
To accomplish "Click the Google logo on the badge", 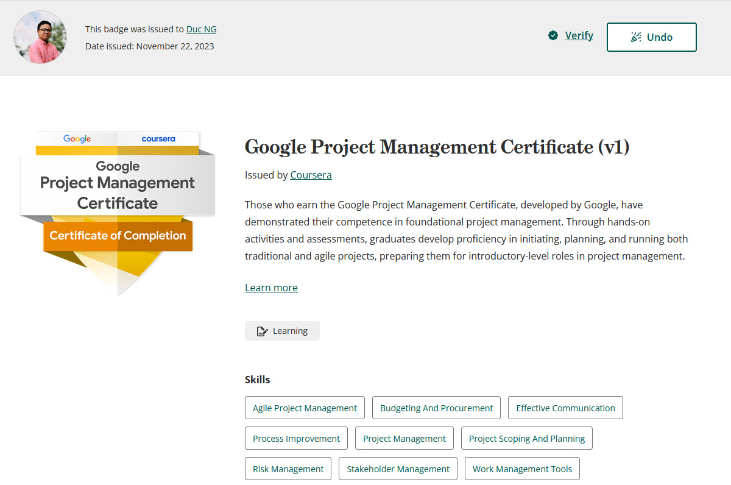I will click(x=77, y=139).
